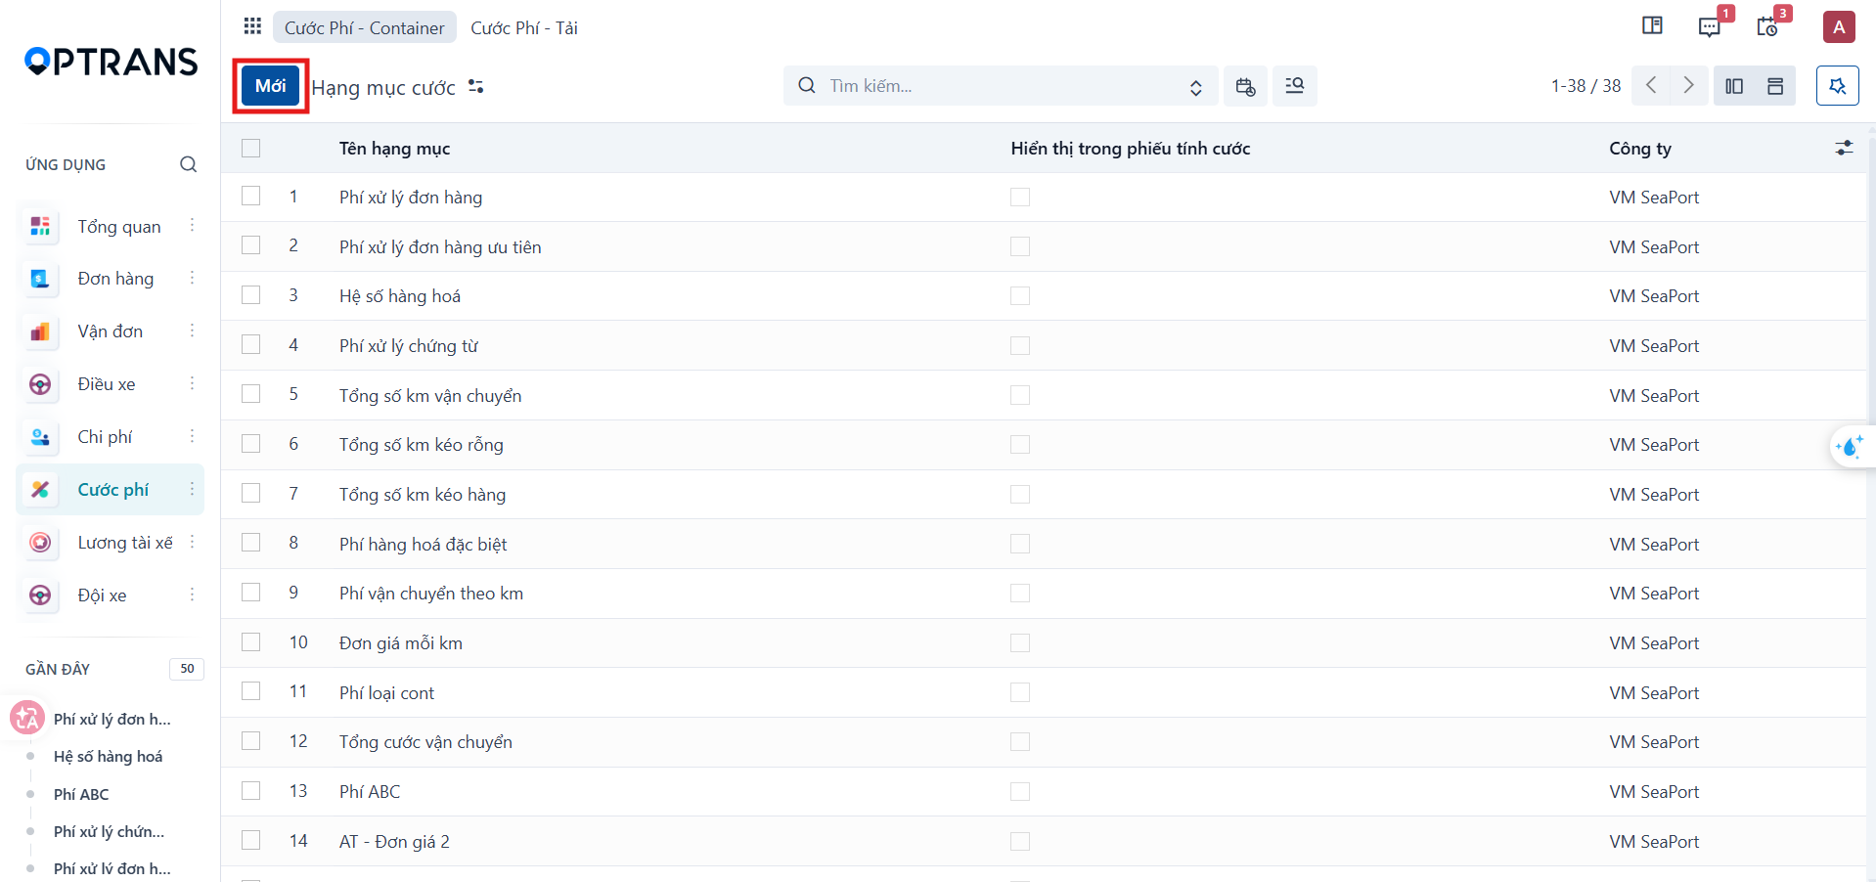
Task: Go to next page arrow
Action: [1688, 85]
